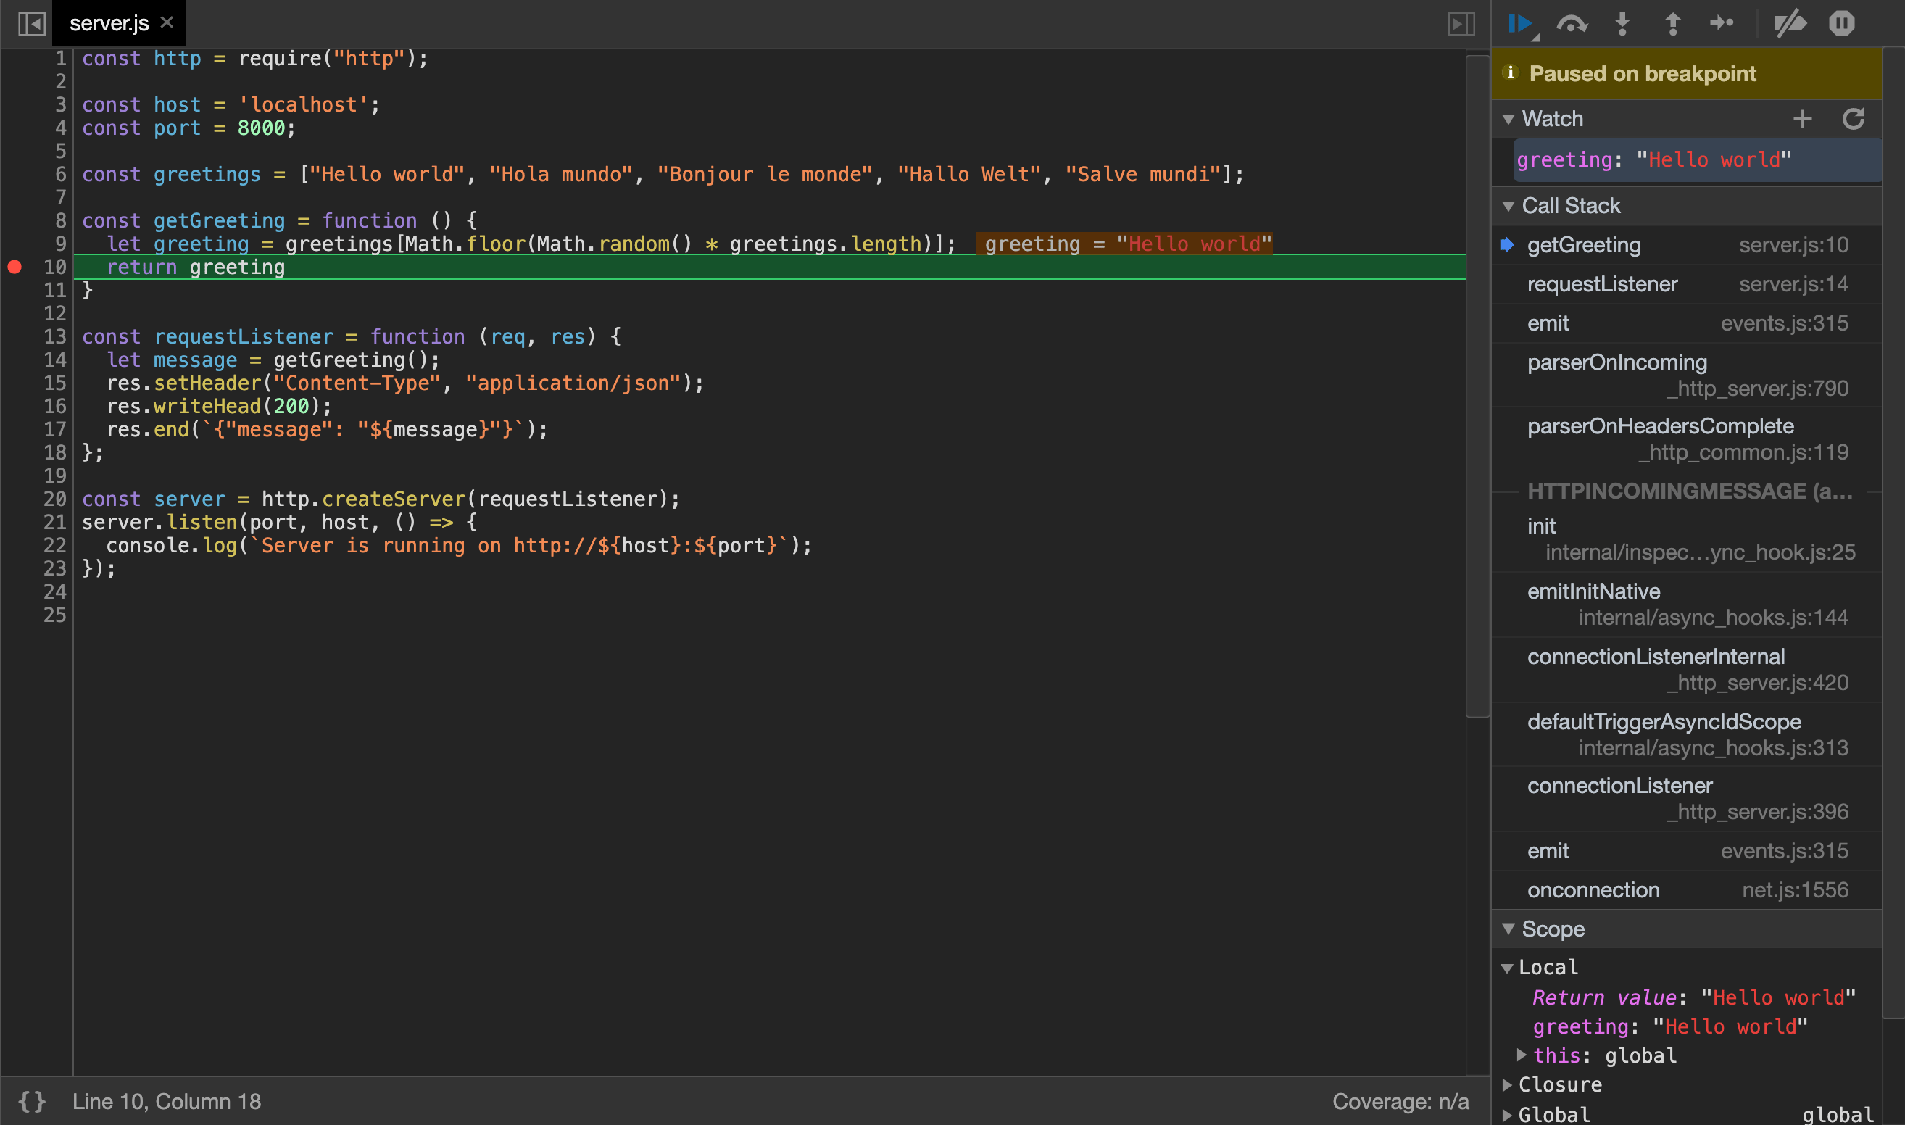Step over next function call
Screen dimensions: 1905x1125
1572,24
